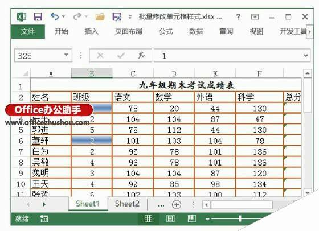
Task: Select highlighted class cell in 董轩 row
Action: [x=92, y=141]
